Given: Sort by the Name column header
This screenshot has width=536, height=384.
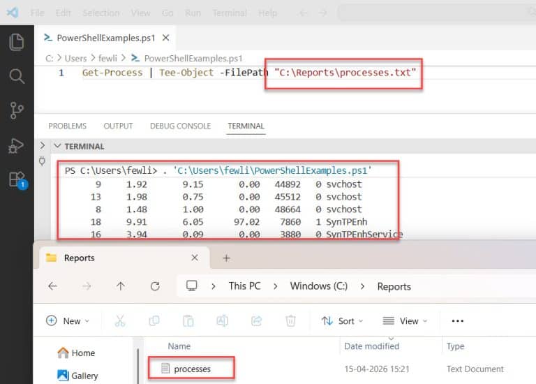Looking at the screenshot, I should click(x=179, y=346).
